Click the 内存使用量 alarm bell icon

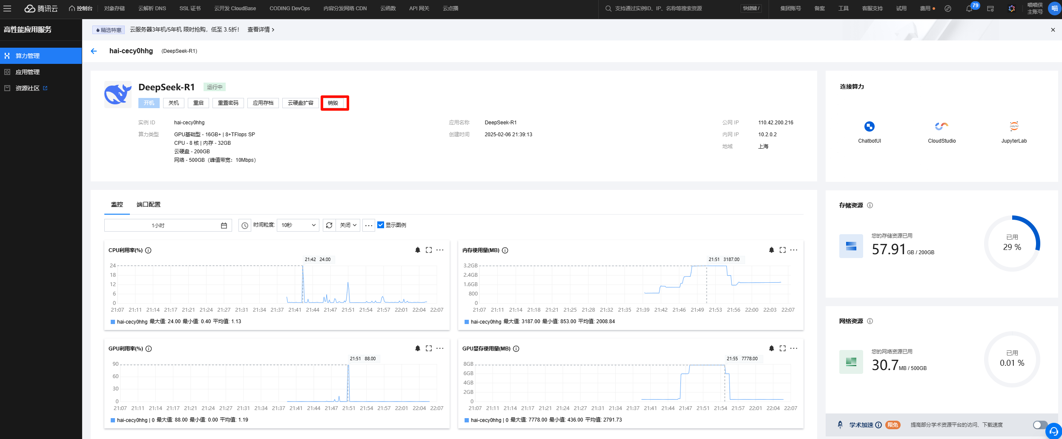coord(771,250)
